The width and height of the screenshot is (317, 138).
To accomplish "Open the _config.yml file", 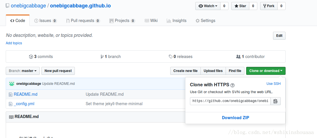I will 24,104.
